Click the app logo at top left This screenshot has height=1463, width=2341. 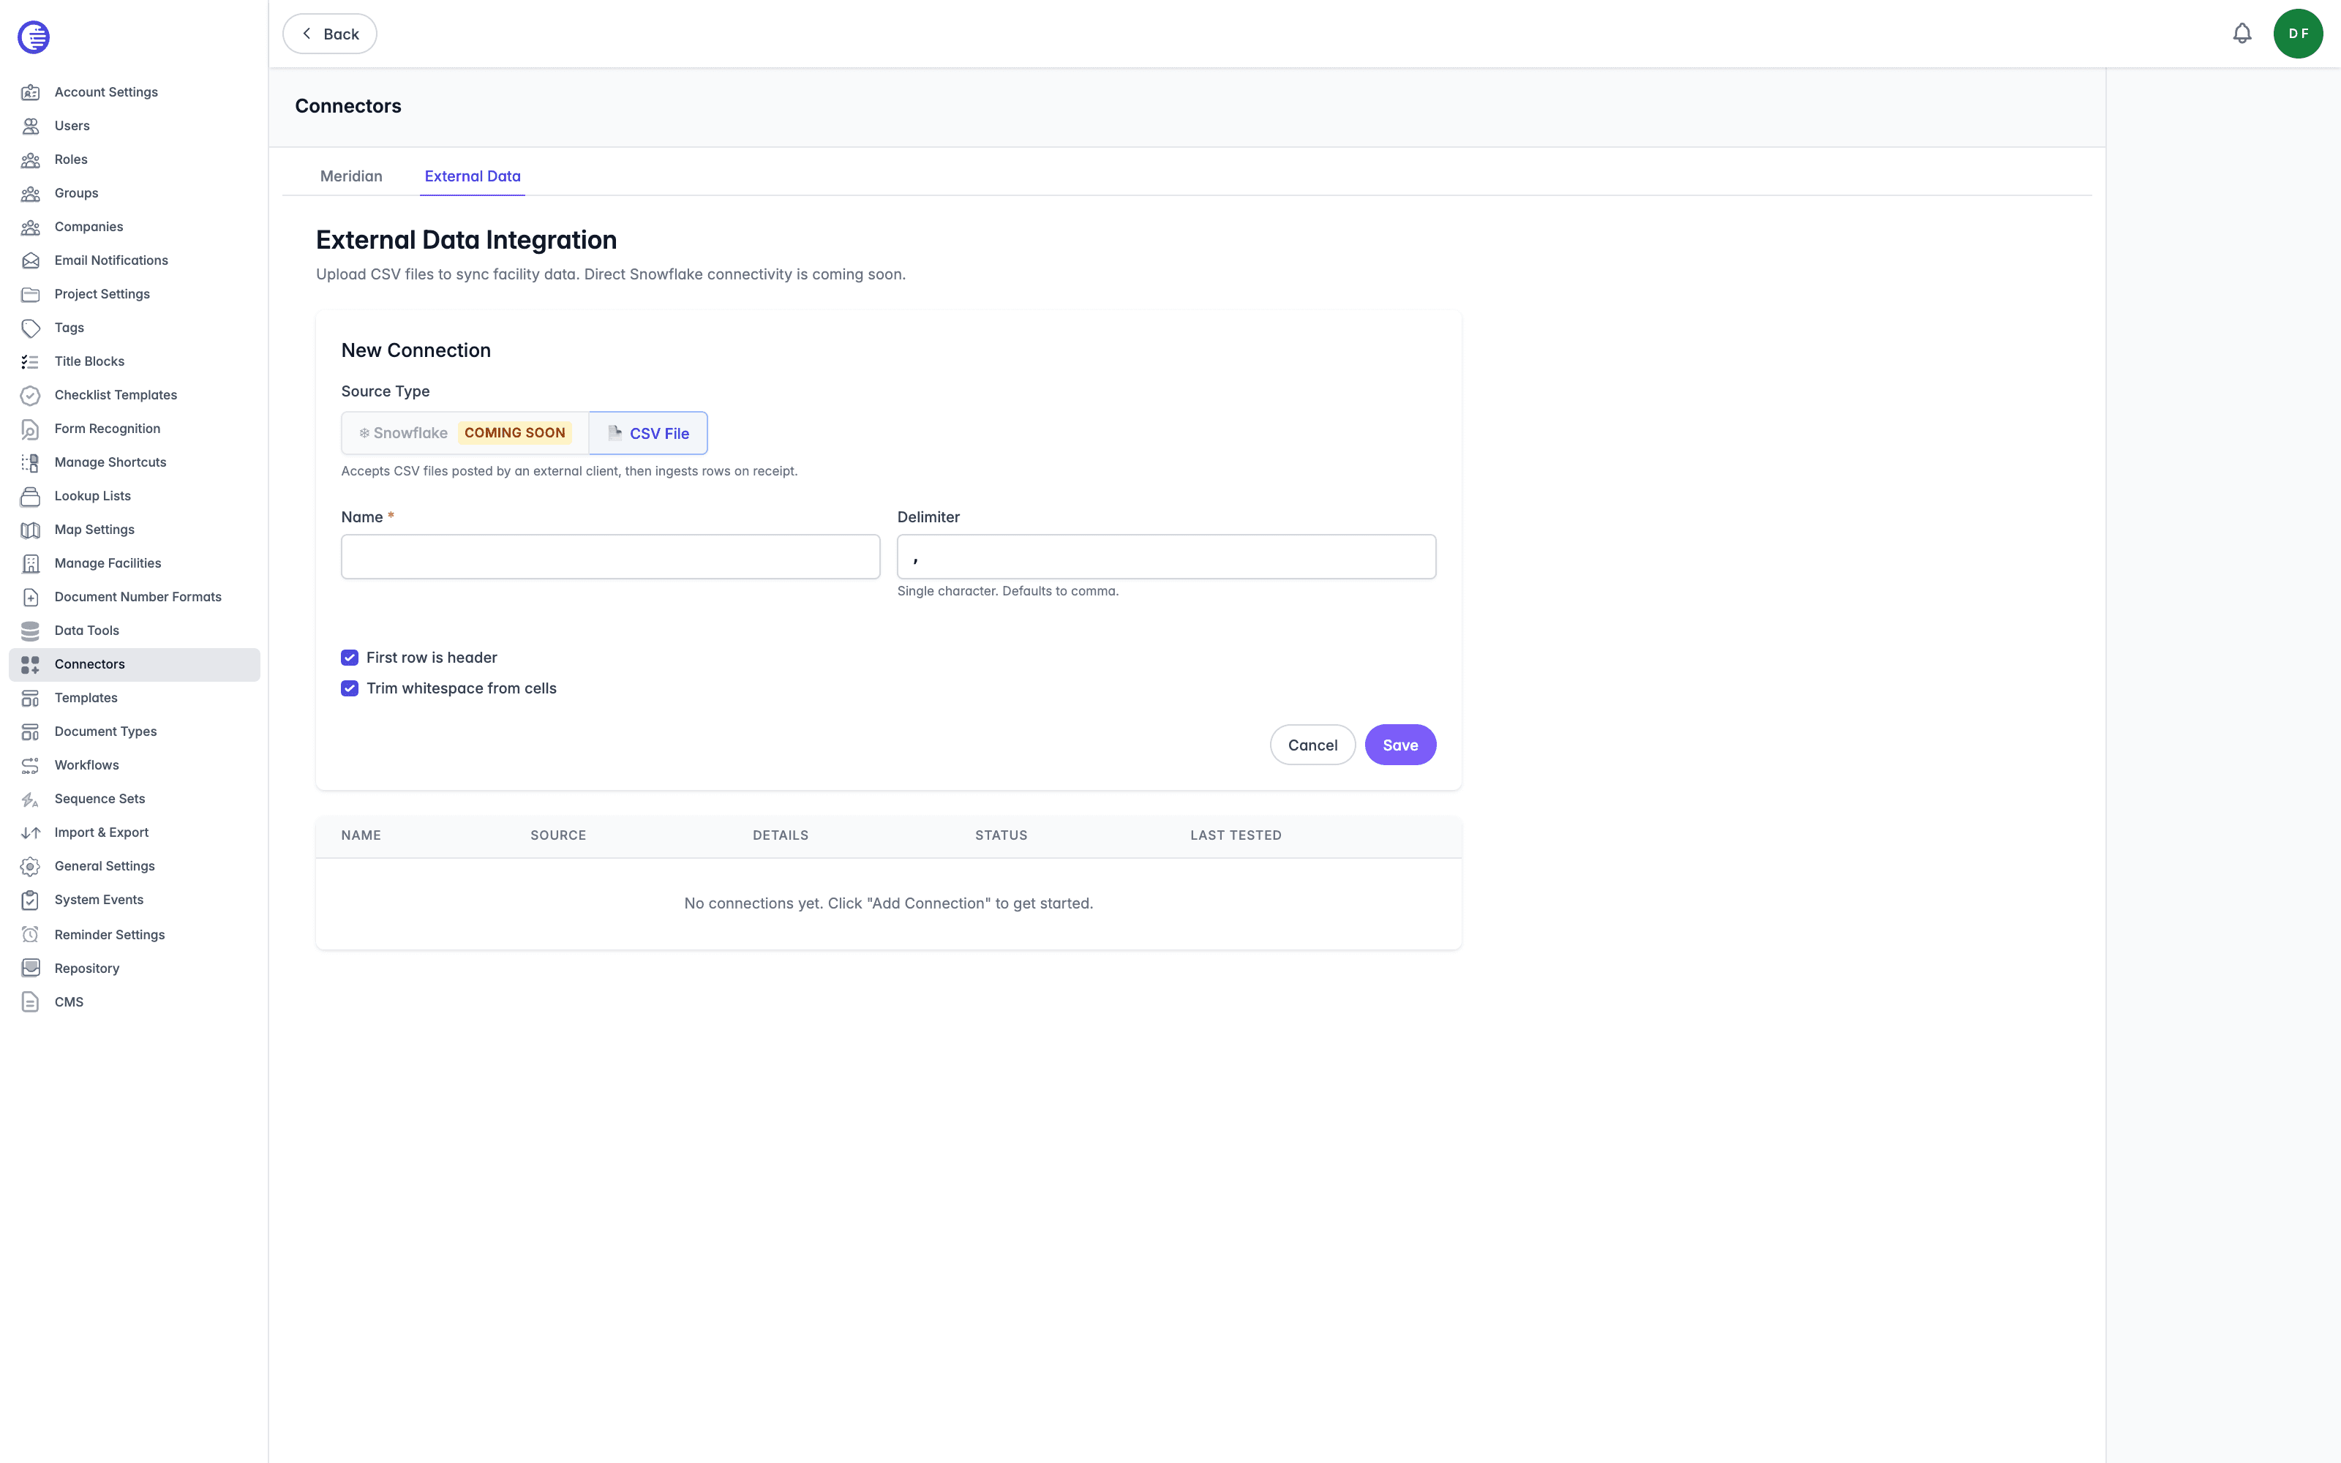pyautogui.click(x=34, y=37)
